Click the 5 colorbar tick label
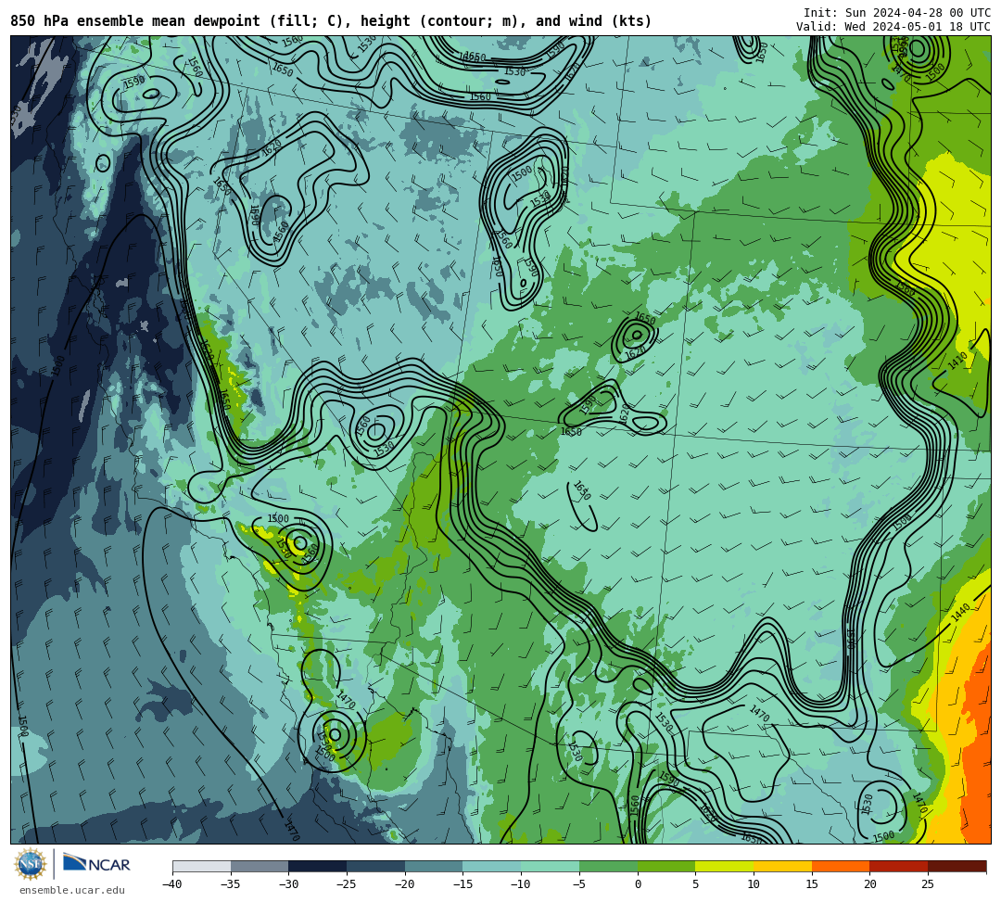The image size is (1001, 902). coord(696,884)
